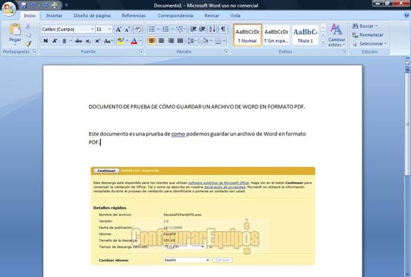Toggle bold (N) formatting
Viewport: 411px width, 277px height.
pyautogui.click(x=46, y=41)
